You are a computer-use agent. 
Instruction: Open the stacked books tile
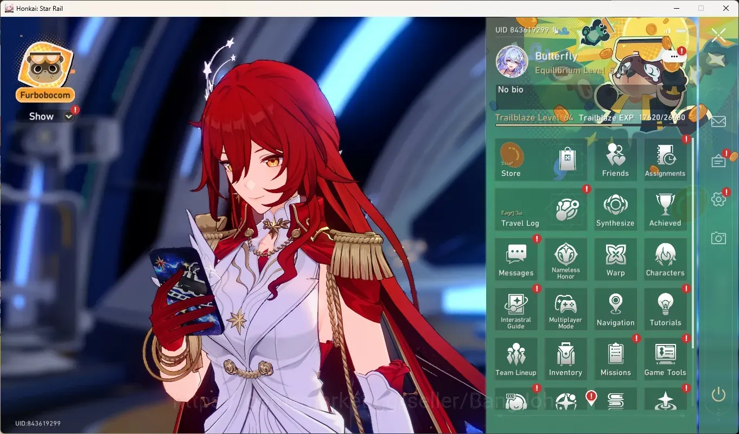tap(615, 399)
